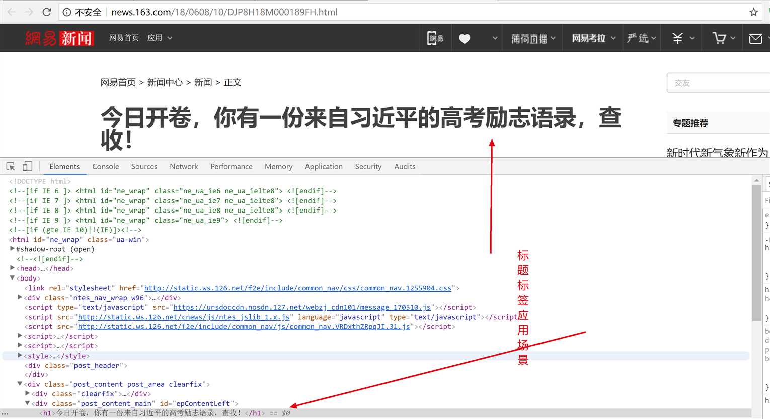The image size is (770, 419).
Task: Click the yen currency icon
Action: pyautogui.click(x=678, y=38)
